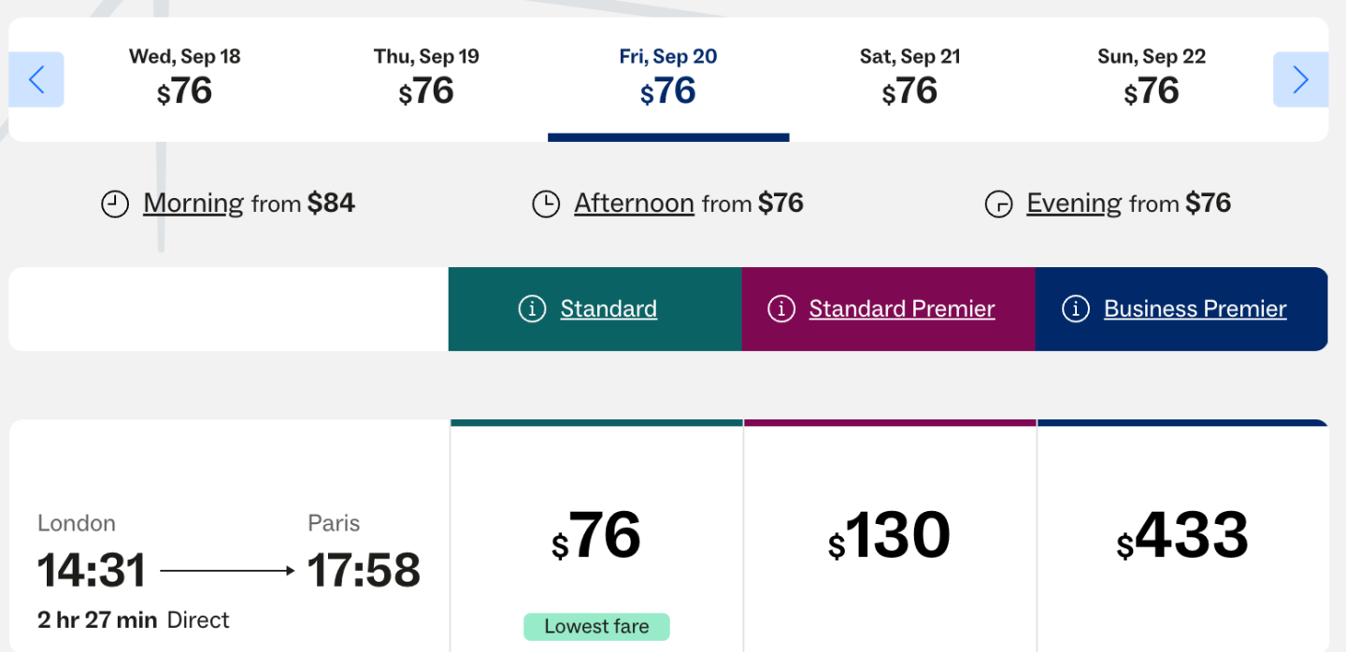The image size is (1346, 652).
Task: Jump to Morning trains link
Action: pyautogui.click(x=193, y=203)
